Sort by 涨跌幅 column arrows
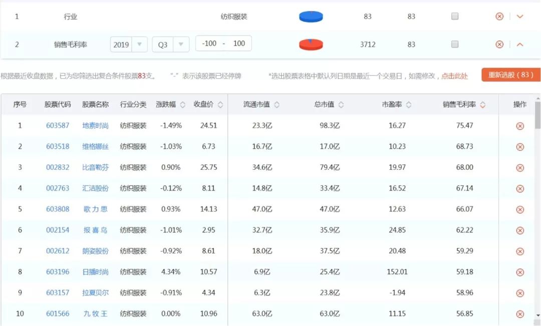The width and height of the screenshot is (541, 326). pyautogui.click(x=183, y=105)
